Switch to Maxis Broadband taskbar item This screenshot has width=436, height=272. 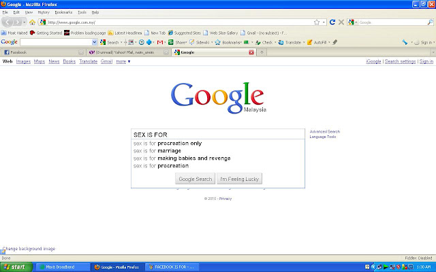63,267
